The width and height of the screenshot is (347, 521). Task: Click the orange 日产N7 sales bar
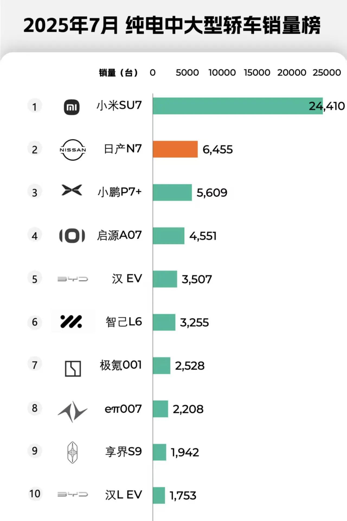point(175,149)
